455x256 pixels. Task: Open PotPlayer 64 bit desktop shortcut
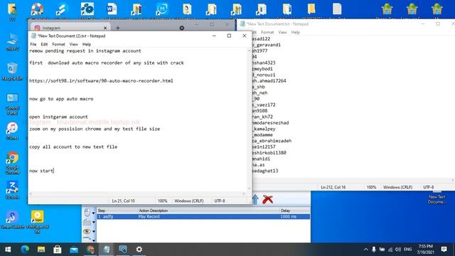tap(38, 222)
